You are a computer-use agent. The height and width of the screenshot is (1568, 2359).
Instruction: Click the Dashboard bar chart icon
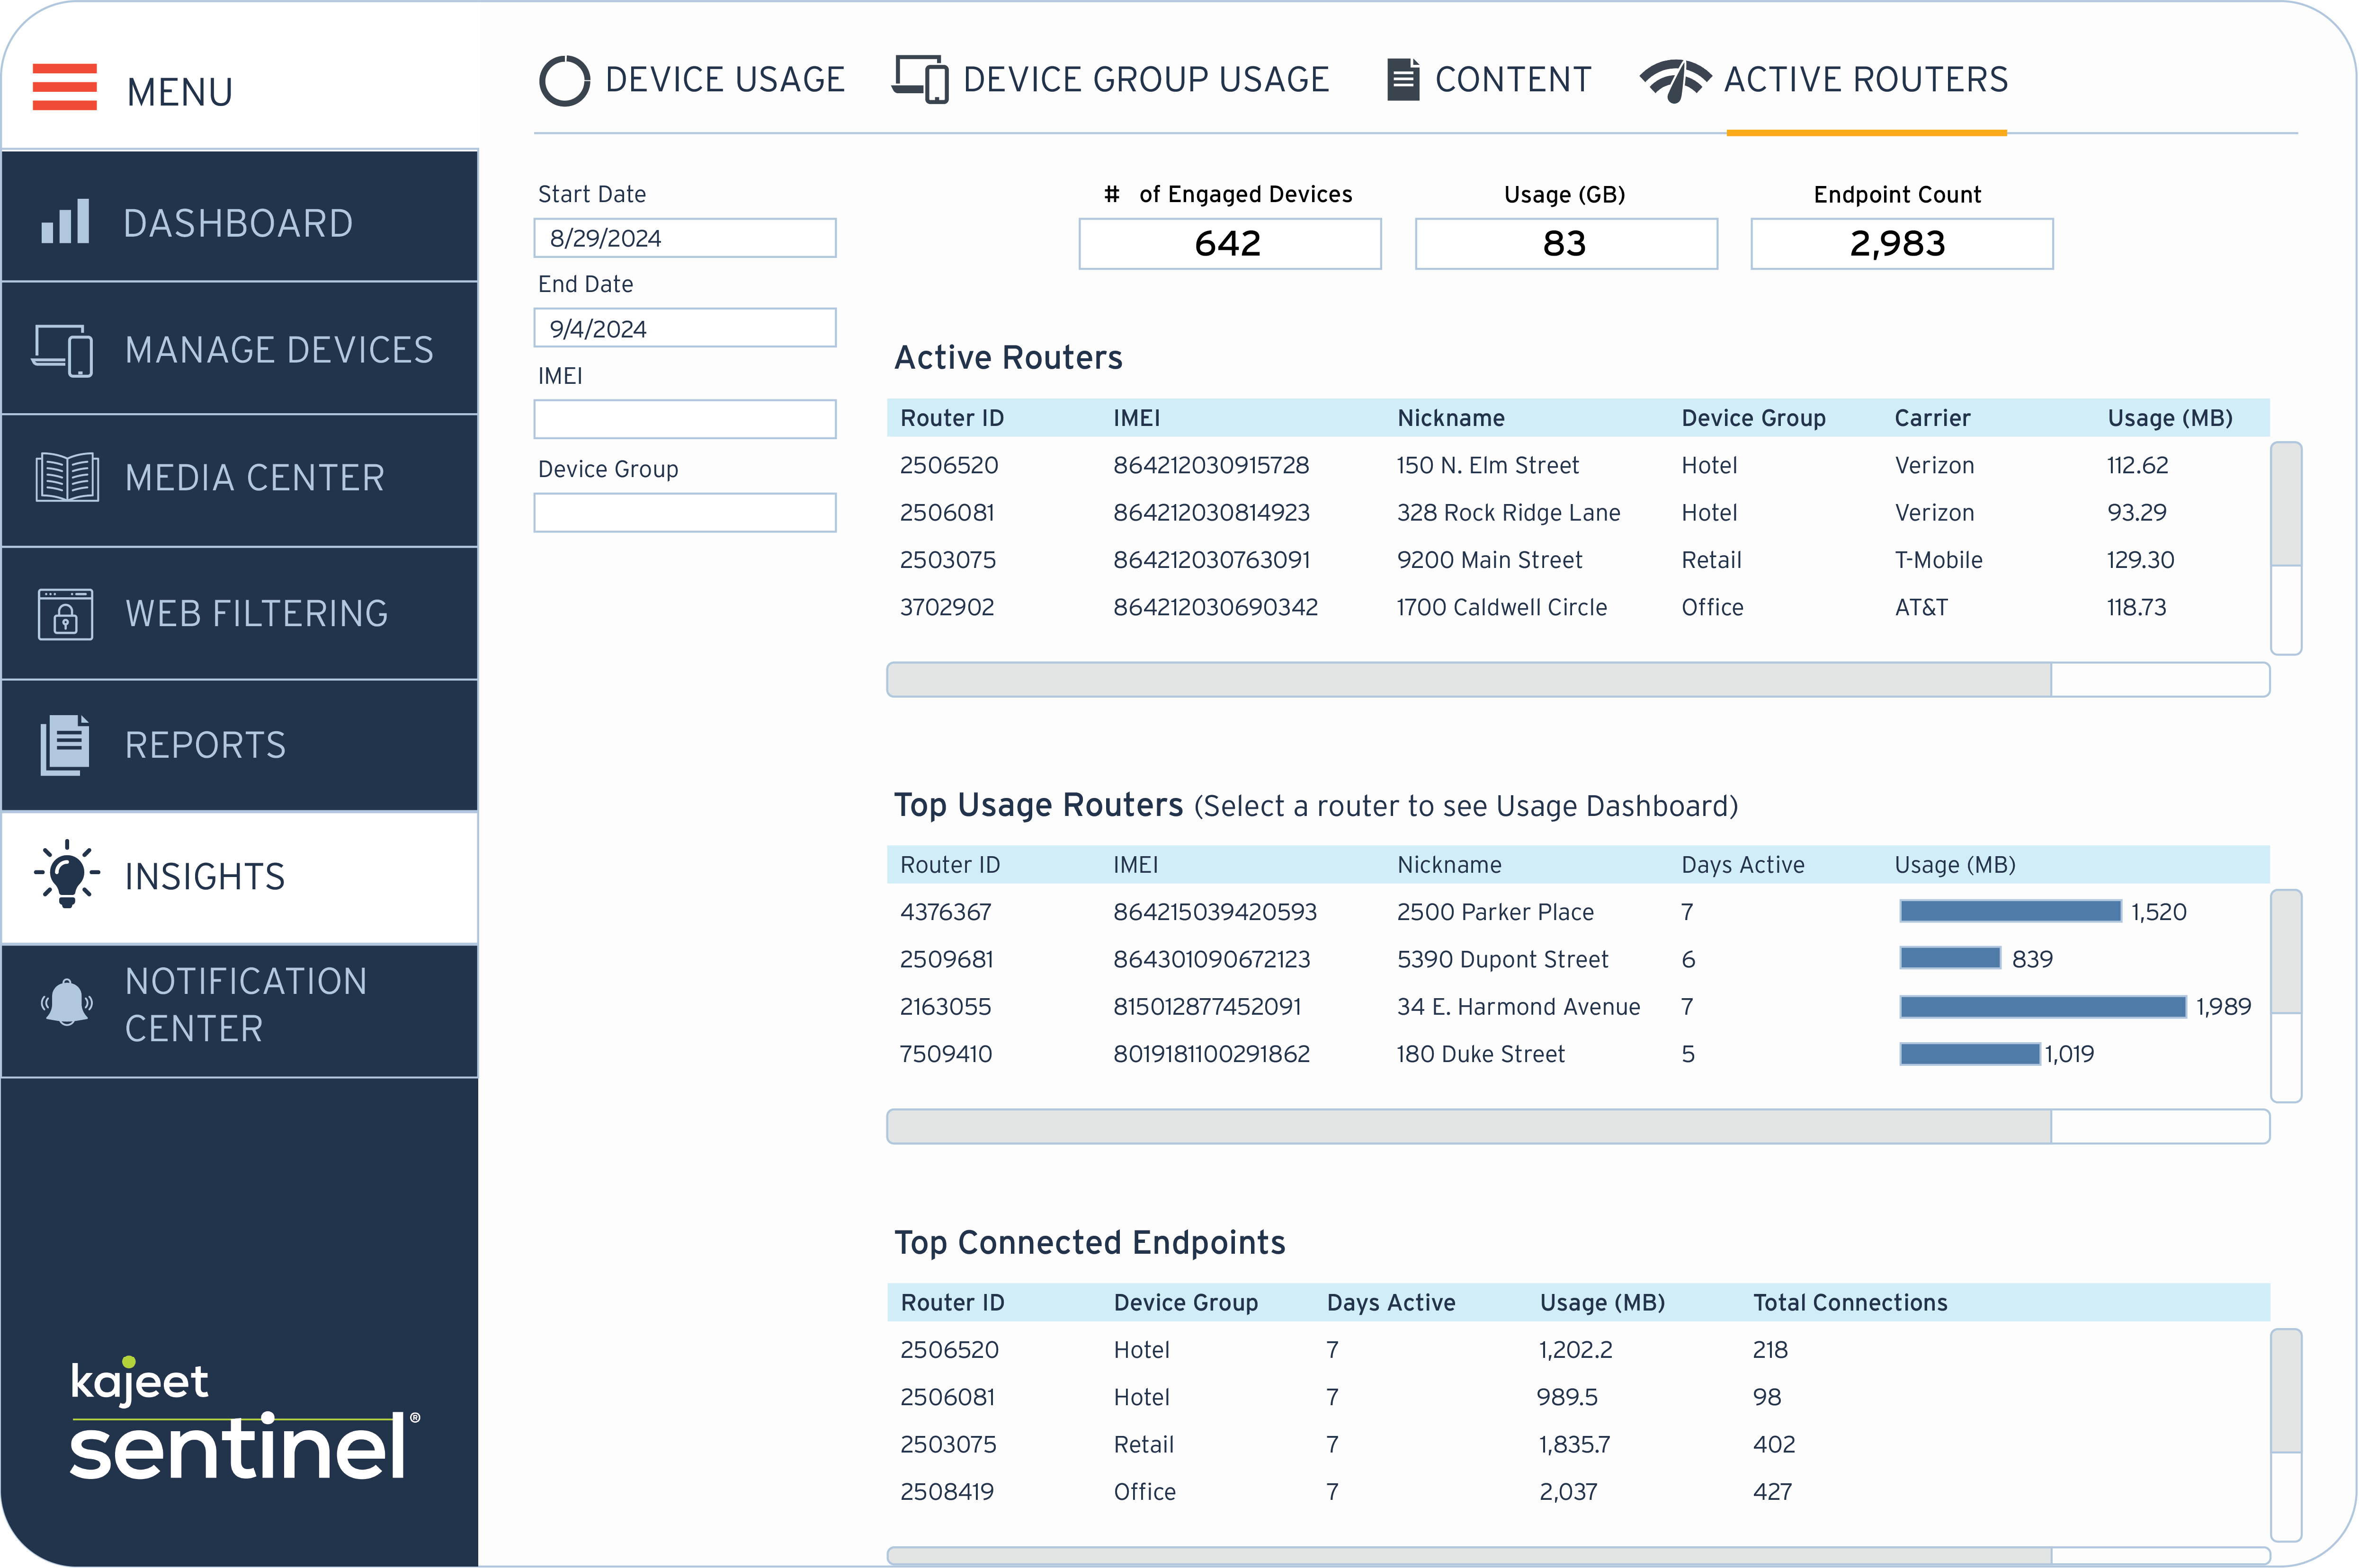tap(65, 222)
